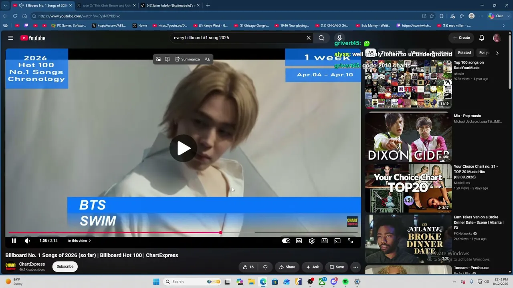The height and width of the screenshot is (288, 513).
Task: Bookmark this page with the star icon
Action: point(432,16)
